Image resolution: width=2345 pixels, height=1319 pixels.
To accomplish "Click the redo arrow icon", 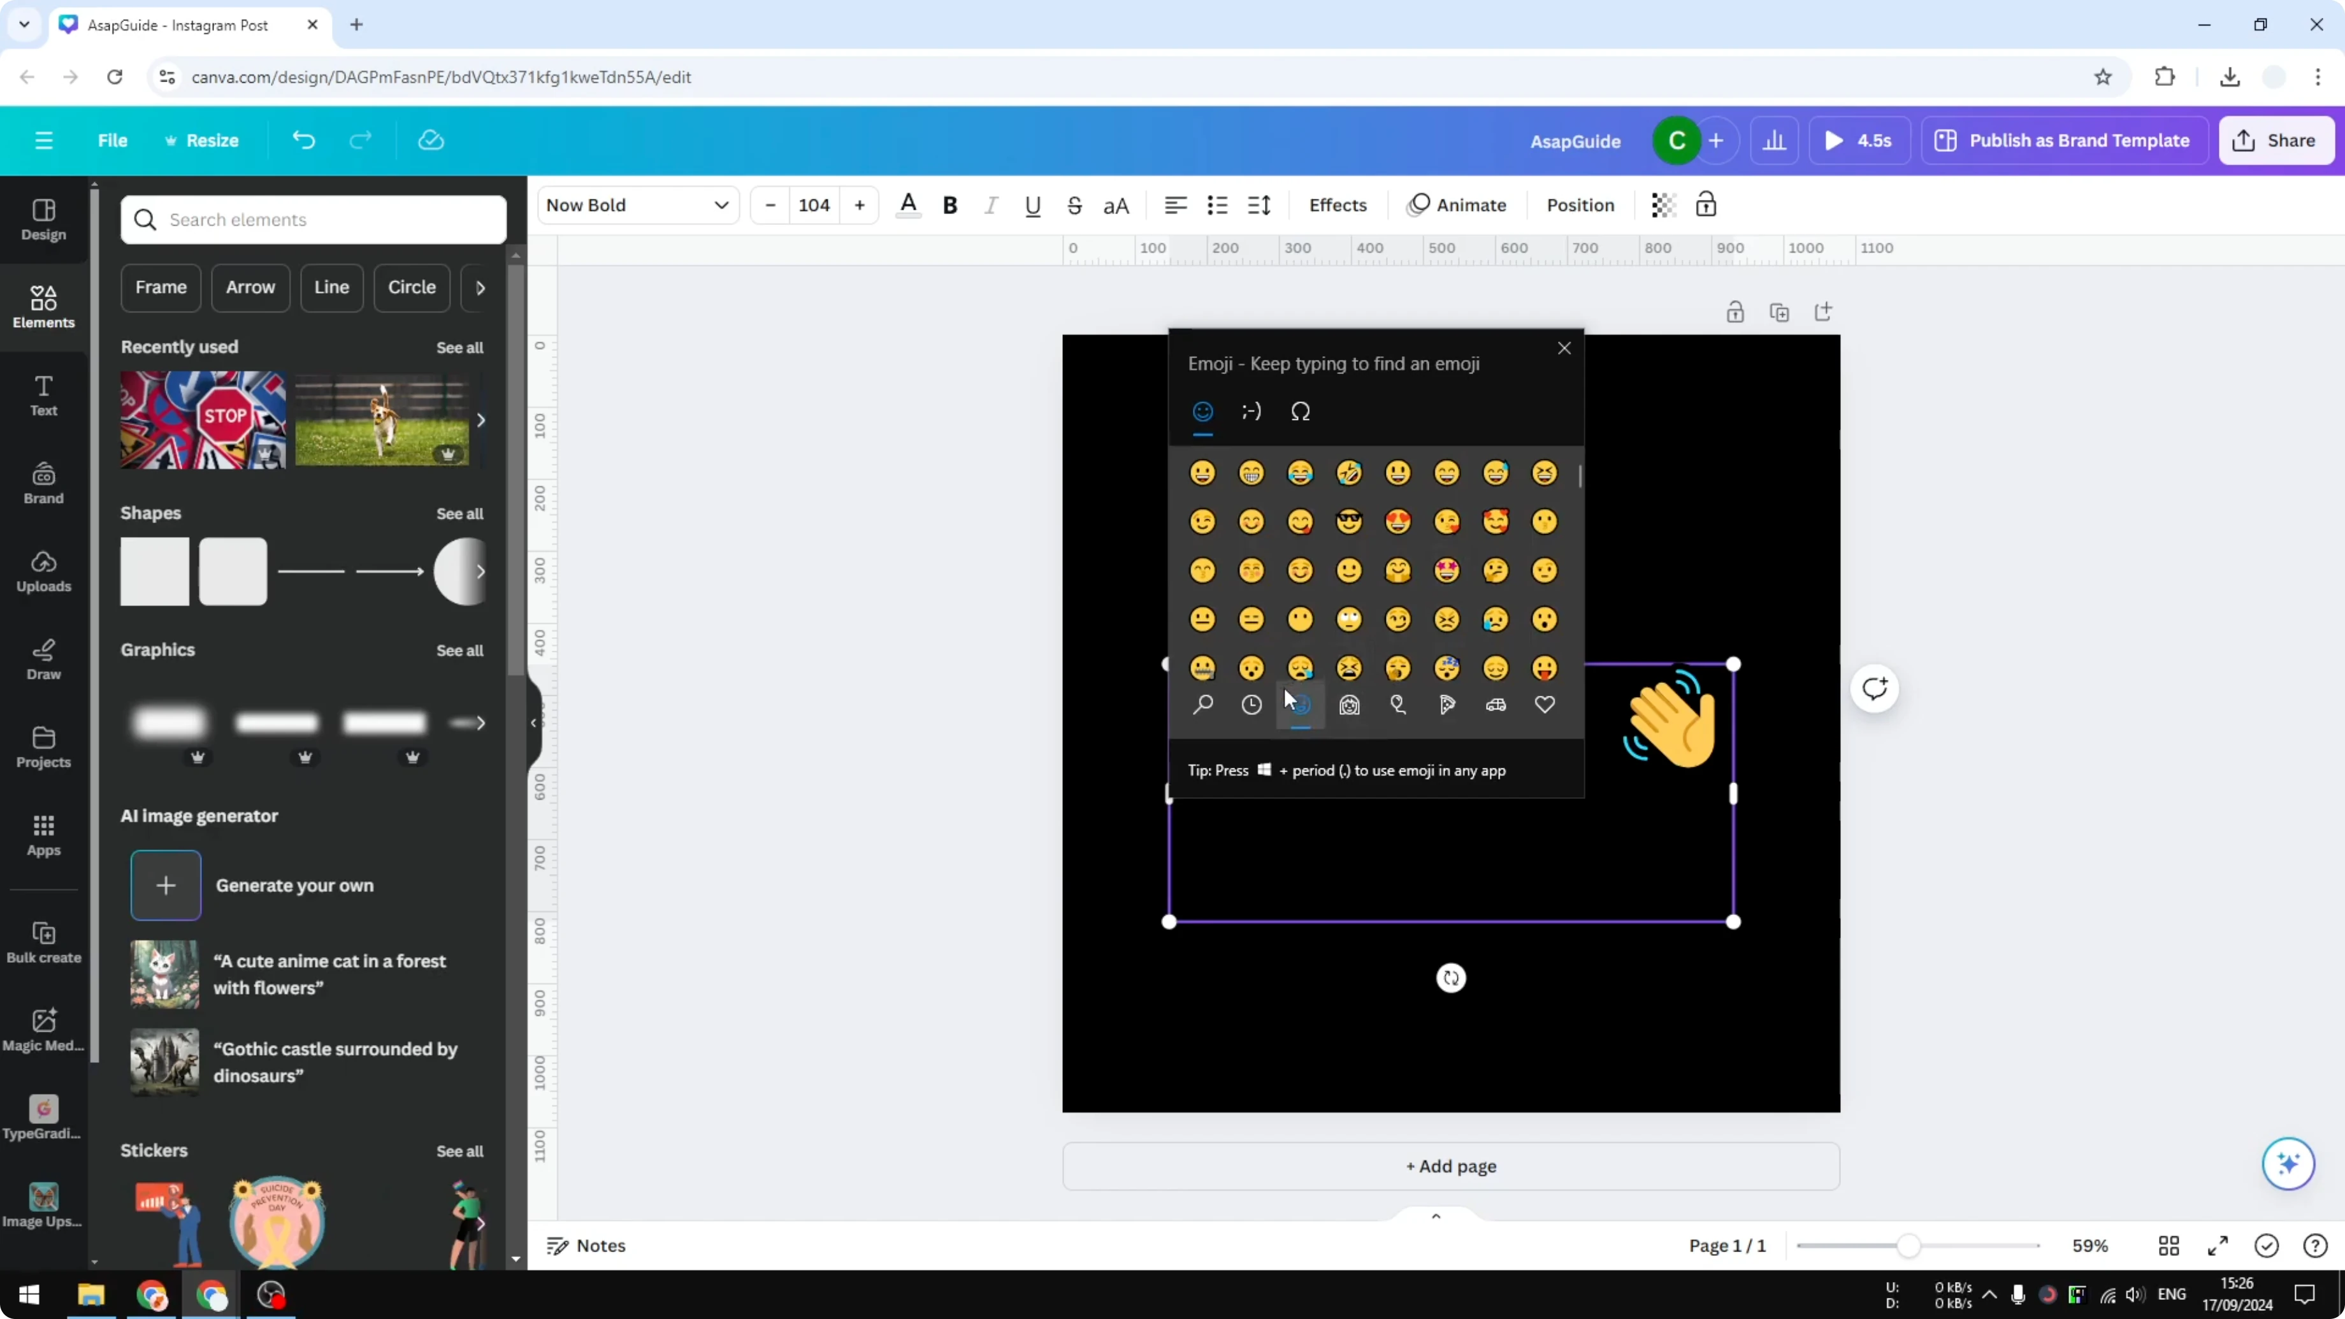I will tap(361, 140).
